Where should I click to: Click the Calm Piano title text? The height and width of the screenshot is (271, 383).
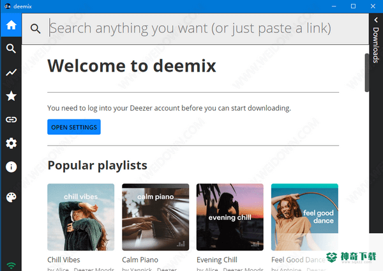140,259
